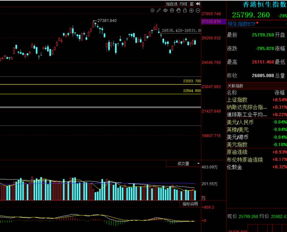Viewport: 287px width, 232px height.
Task: Toggle the chart lock icon
Action: point(185,10)
